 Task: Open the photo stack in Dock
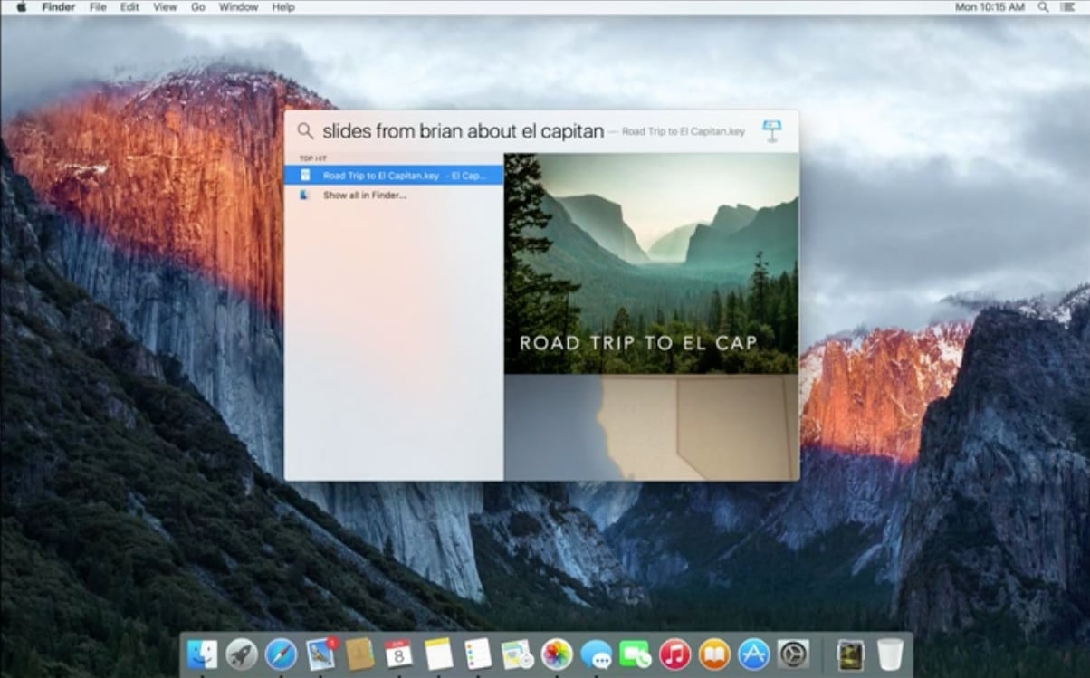tap(850, 654)
